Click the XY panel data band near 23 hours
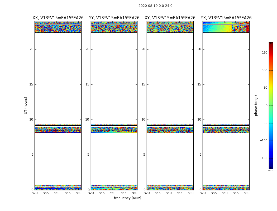The width and height of the screenshot is (277, 211). [x=170, y=27]
